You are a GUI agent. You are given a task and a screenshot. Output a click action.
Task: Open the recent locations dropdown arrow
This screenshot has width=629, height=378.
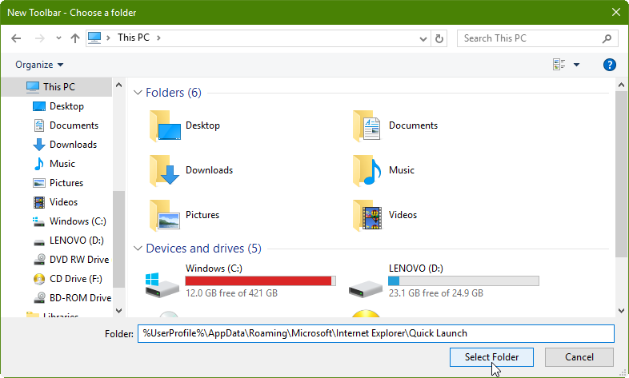click(x=58, y=38)
